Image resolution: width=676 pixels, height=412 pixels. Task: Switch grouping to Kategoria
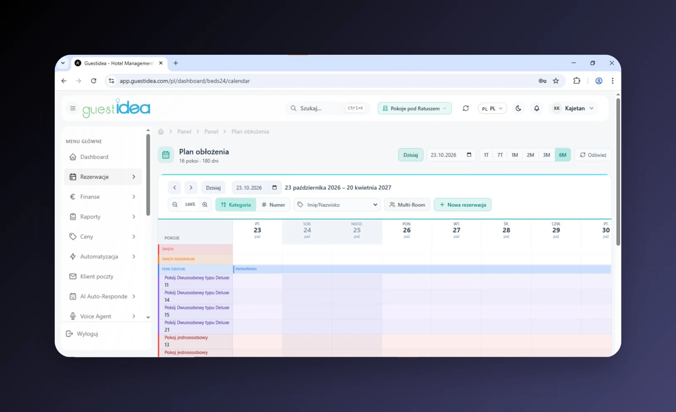[236, 205]
